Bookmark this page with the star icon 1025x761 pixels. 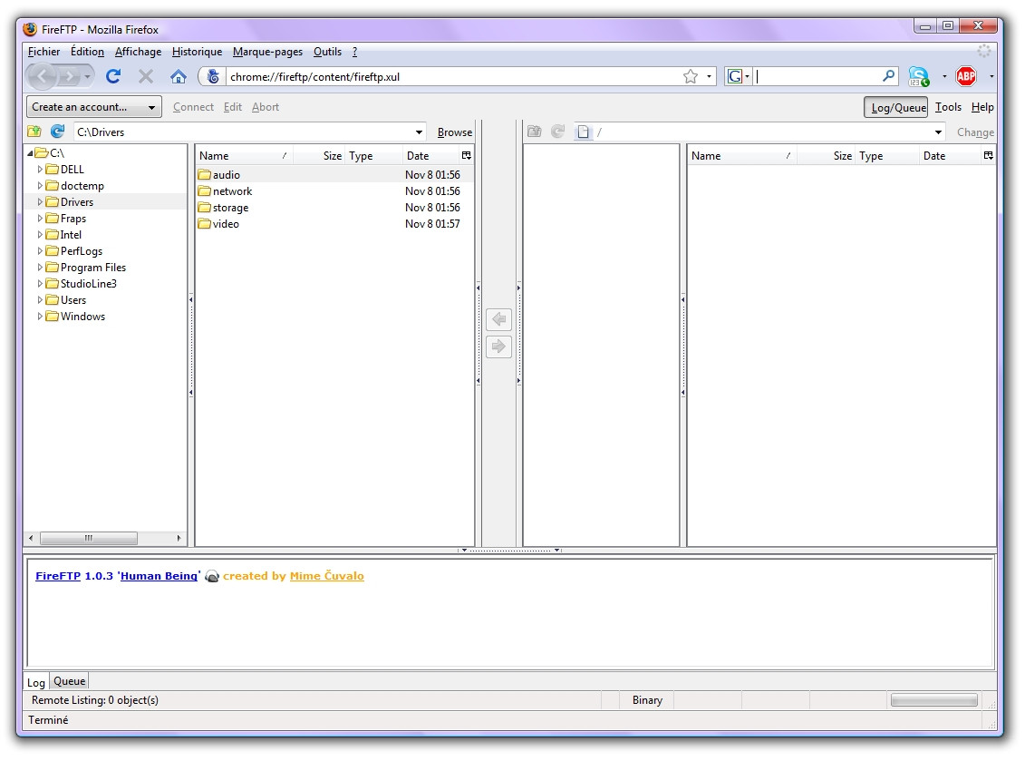pyautogui.click(x=691, y=76)
